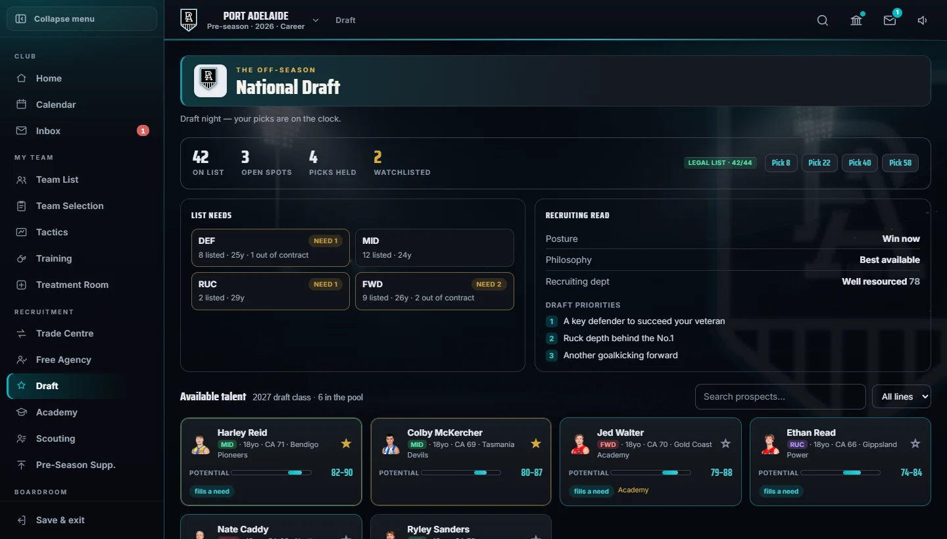Unstar Colby McKercher from watchlist
Image resolution: width=947 pixels, height=539 pixels.
click(x=535, y=444)
